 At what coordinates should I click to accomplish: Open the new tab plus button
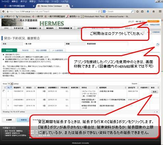[72, 6]
